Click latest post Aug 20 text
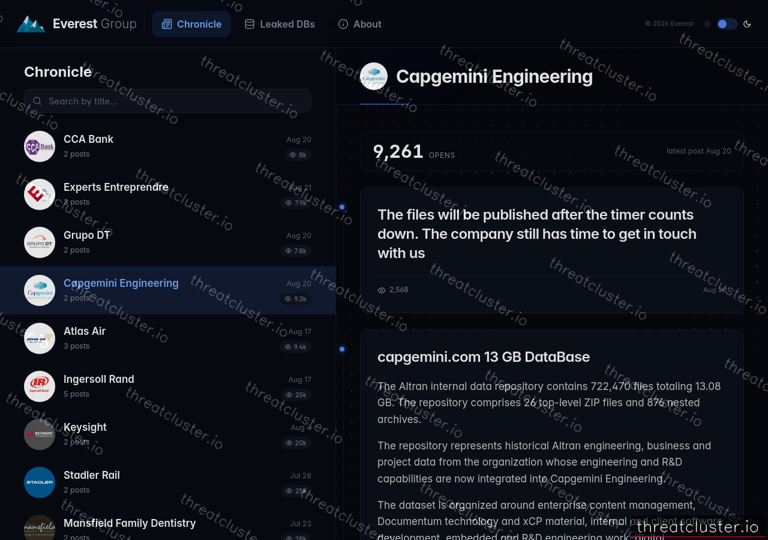Screen dimensions: 768x540 point(699,151)
